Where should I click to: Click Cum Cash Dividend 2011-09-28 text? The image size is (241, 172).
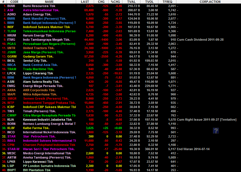[x=200, y=40]
